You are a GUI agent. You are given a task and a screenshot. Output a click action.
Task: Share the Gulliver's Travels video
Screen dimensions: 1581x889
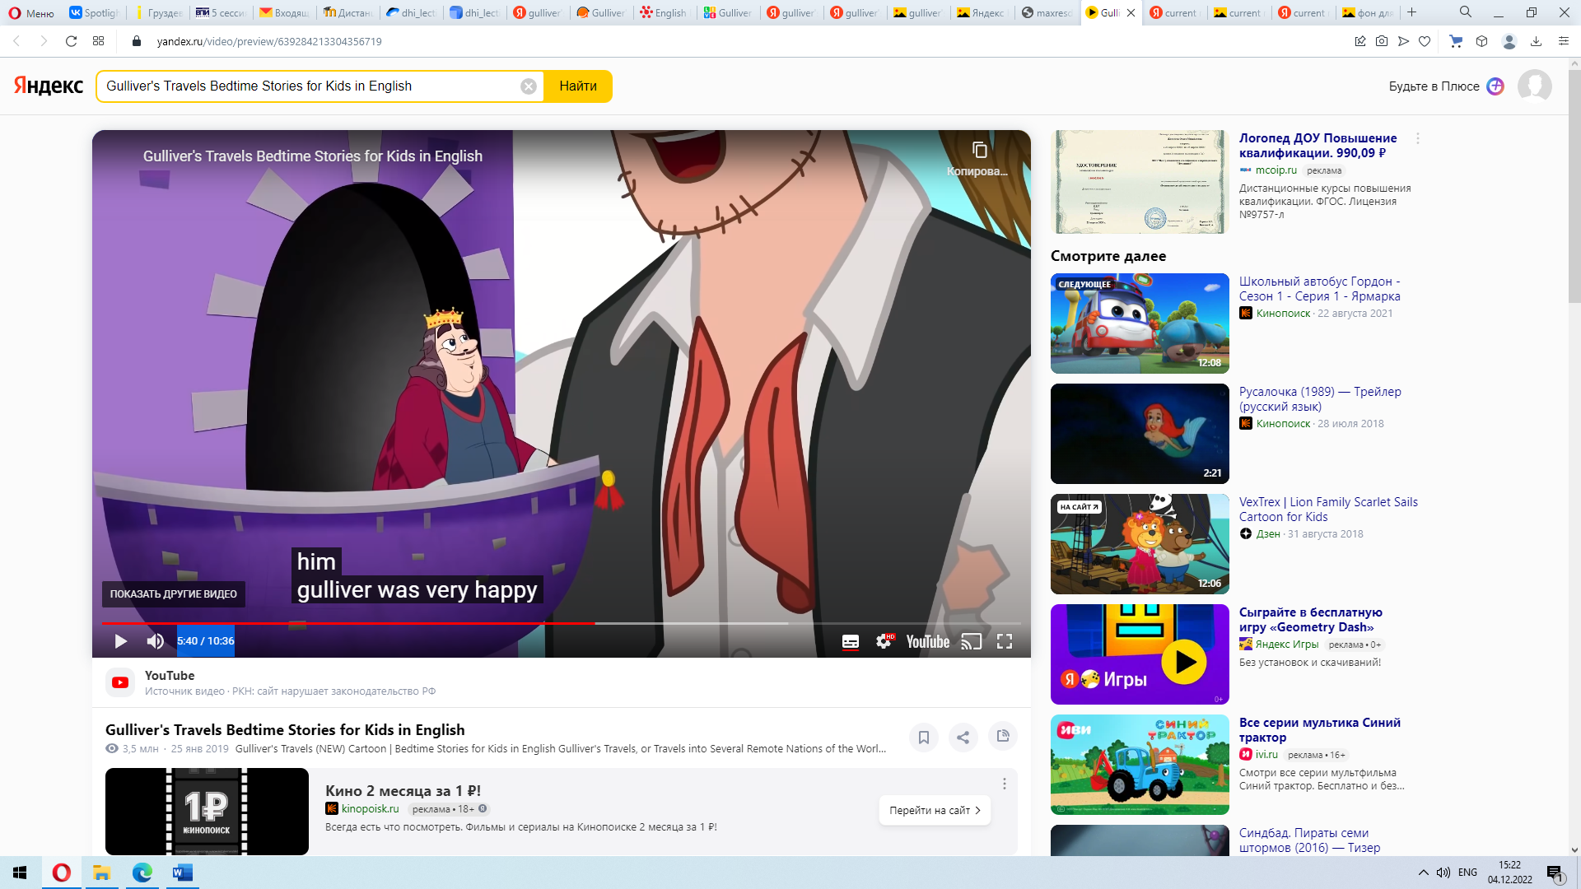click(x=963, y=737)
